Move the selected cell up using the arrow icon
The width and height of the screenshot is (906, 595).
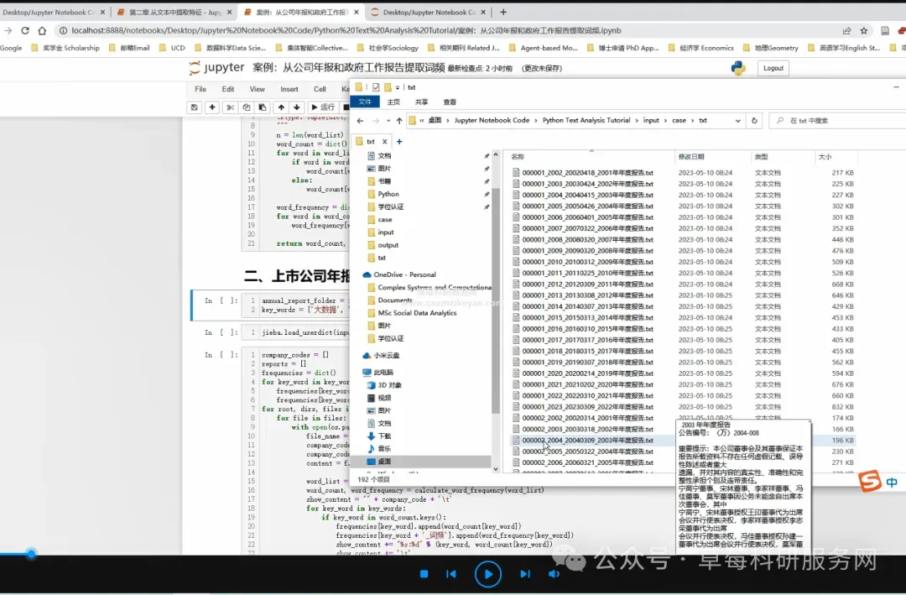(281, 107)
